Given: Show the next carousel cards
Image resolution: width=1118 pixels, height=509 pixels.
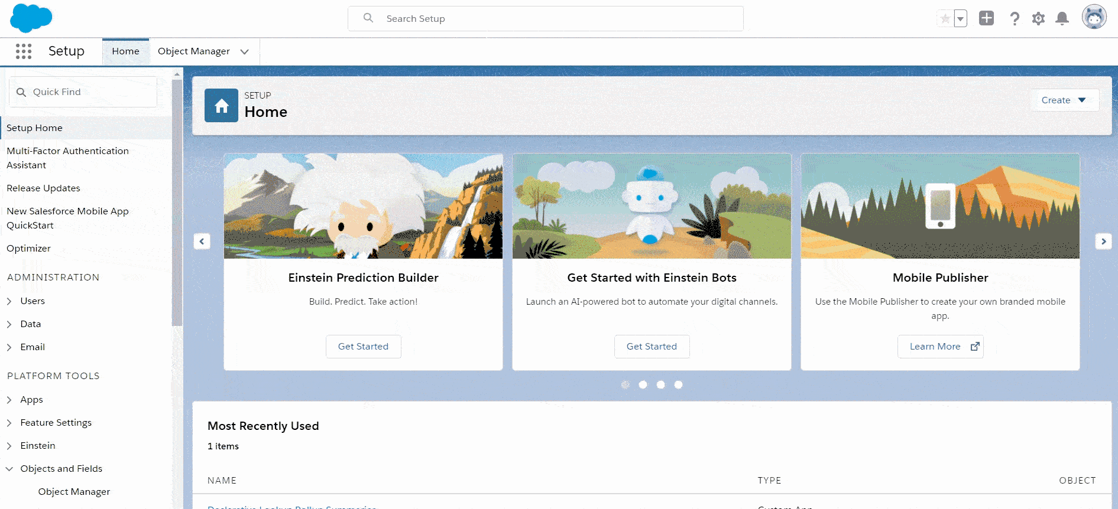Looking at the screenshot, I should pos(1104,242).
